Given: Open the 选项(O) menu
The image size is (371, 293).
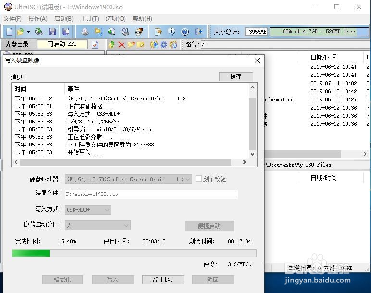Looking at the screenshot, I should click(x=115, y=19).
